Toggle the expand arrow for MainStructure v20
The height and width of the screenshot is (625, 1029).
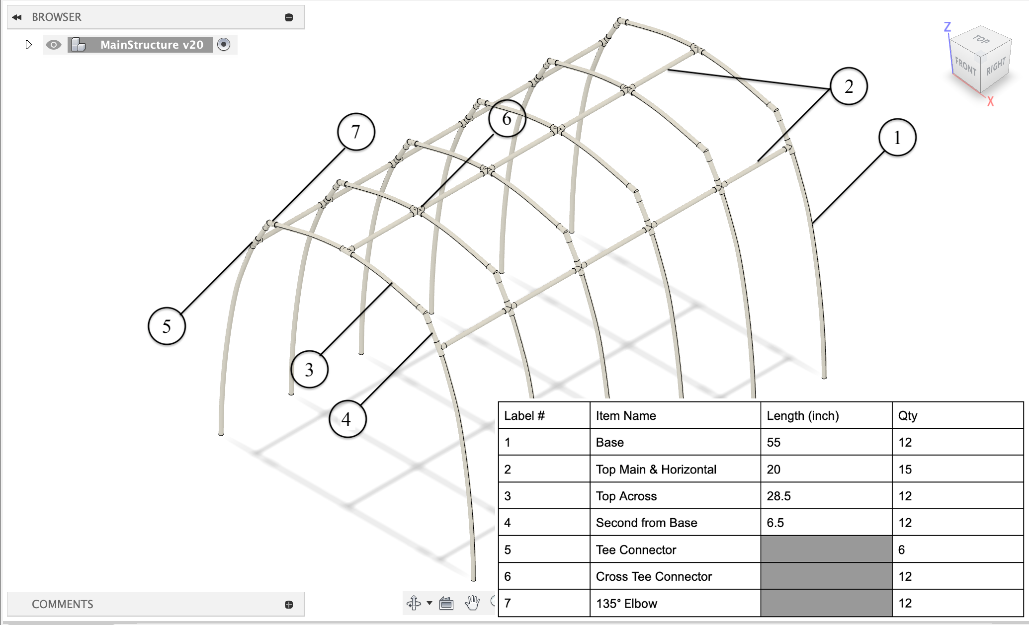click(x=28, y=46)
